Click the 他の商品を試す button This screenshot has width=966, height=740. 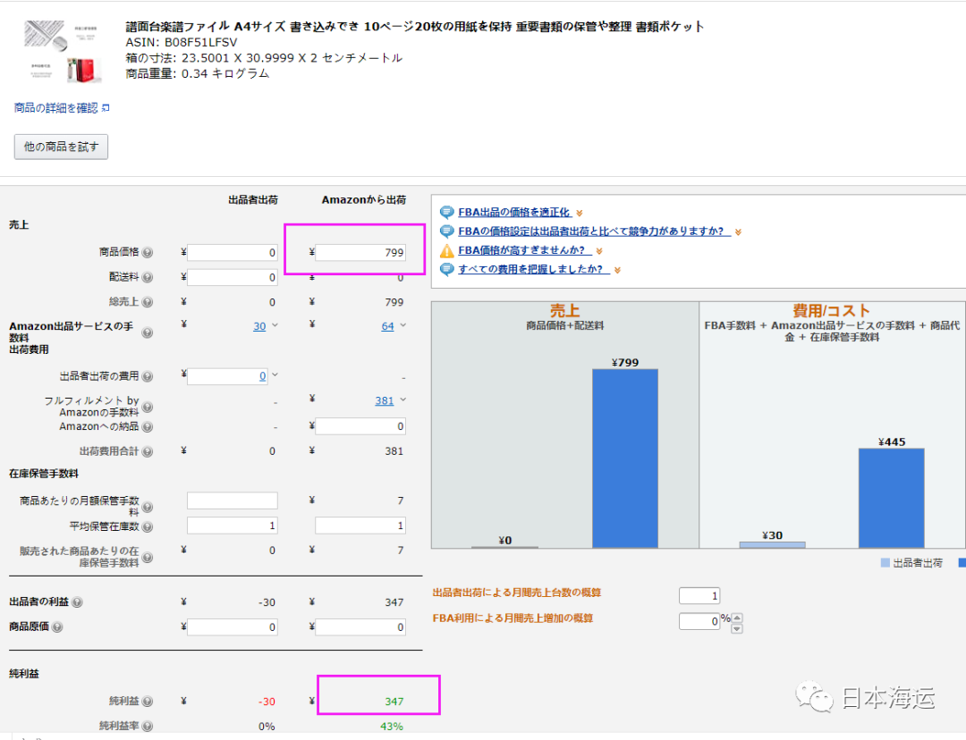[x=61, y=147]
